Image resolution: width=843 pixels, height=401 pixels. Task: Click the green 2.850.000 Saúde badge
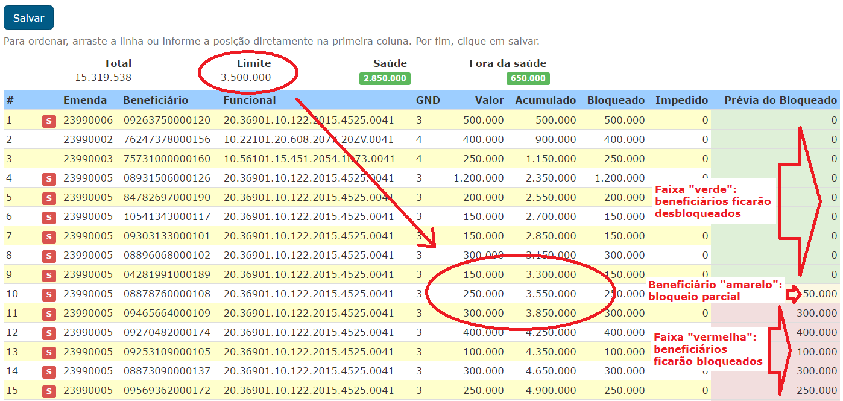point(385,78)
